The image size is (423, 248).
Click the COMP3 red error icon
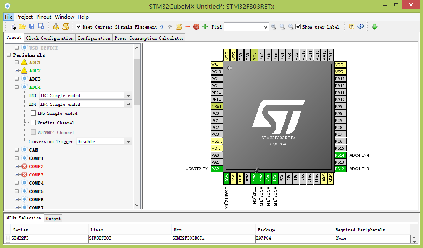24,175
